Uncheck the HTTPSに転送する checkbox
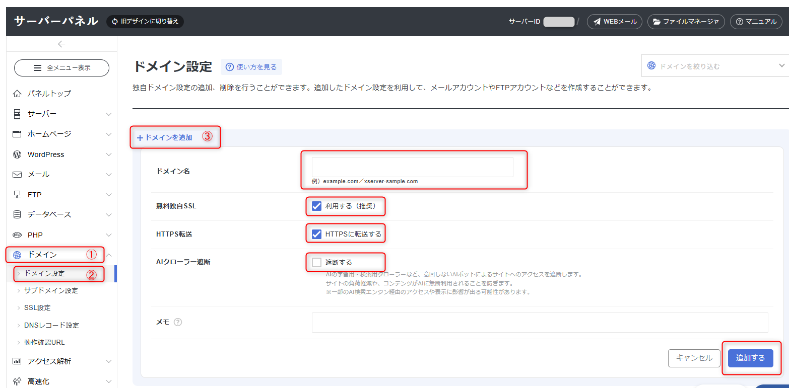This screenshot has height=388, width=789. (x=316, y=234)
